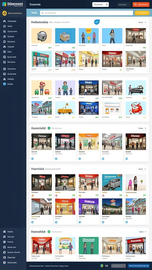Click the orange button in the top header
This screenshot has height=270, width=152.
click(x=141, y=4)
